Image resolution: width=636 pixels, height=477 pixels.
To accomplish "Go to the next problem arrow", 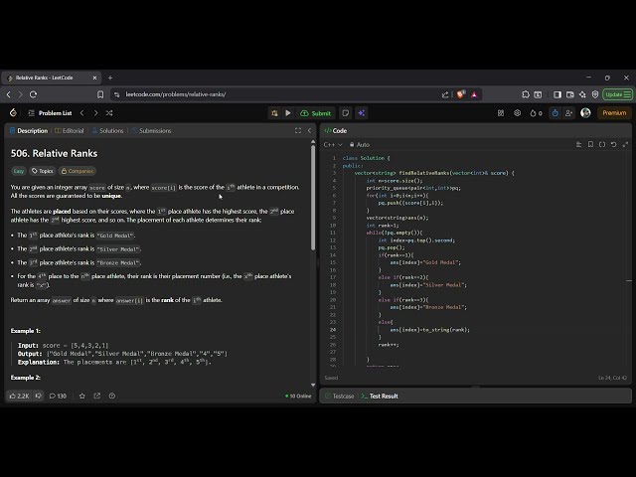I will click(95, 113).
